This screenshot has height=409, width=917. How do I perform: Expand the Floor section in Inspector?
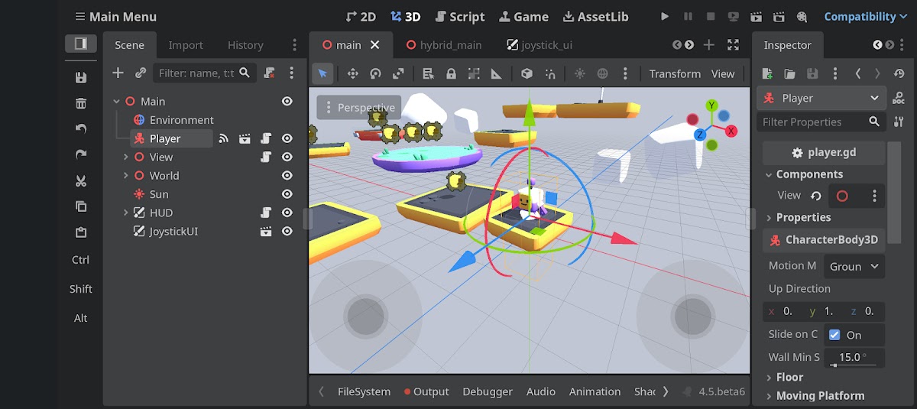[x=789, y=377]
